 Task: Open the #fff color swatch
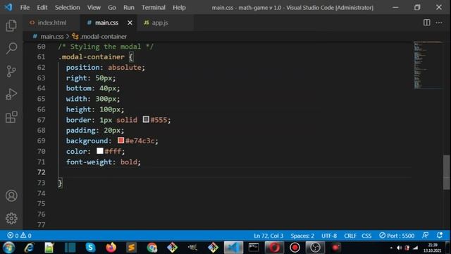tap(100, 151)
